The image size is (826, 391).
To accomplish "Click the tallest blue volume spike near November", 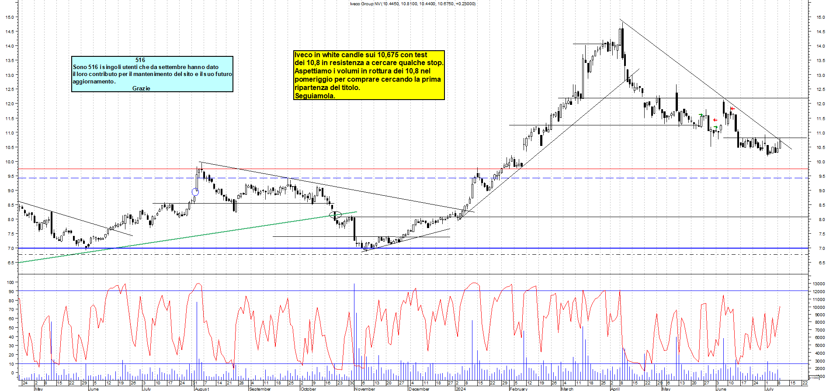I will tap(354, 332).
